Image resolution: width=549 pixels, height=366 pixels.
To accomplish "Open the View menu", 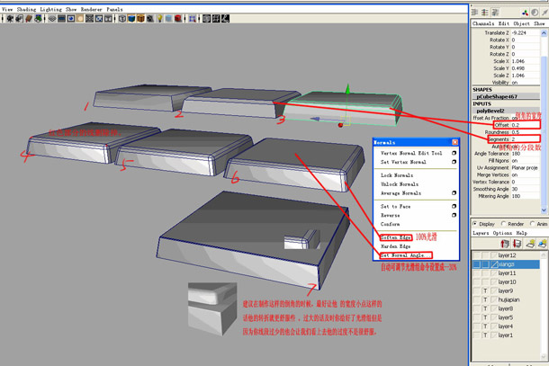I will (x=7, y=9).
